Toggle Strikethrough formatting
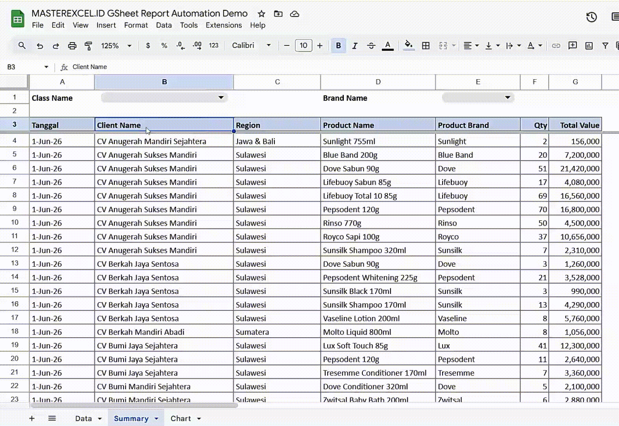 pyautogui.click(x=371, y=46)
